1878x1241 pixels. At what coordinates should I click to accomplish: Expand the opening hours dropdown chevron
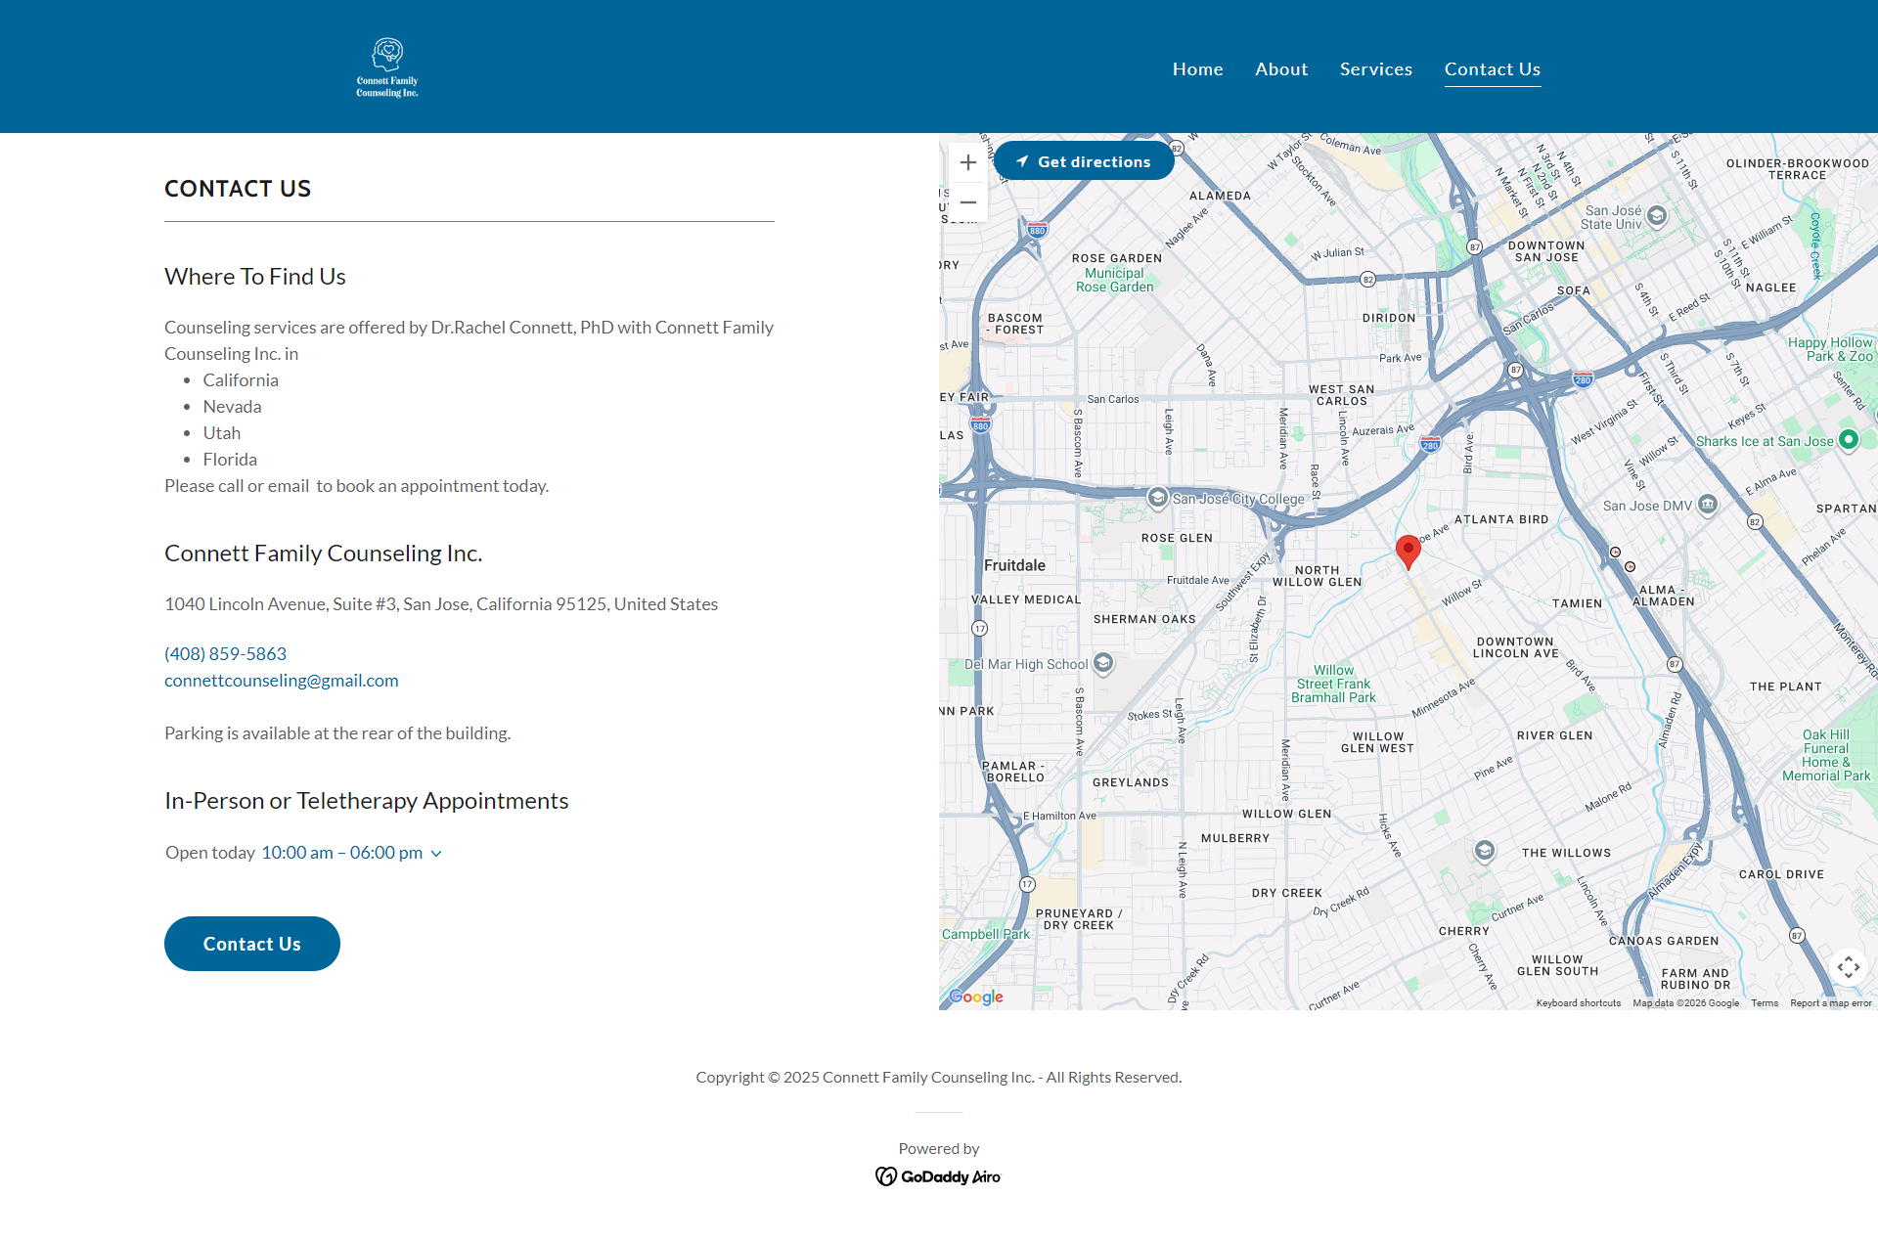(436, 854)
